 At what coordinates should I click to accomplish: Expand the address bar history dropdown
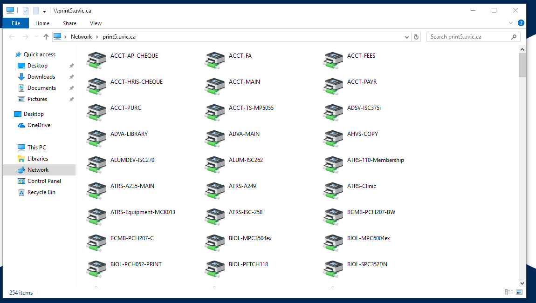pos(407,37)
